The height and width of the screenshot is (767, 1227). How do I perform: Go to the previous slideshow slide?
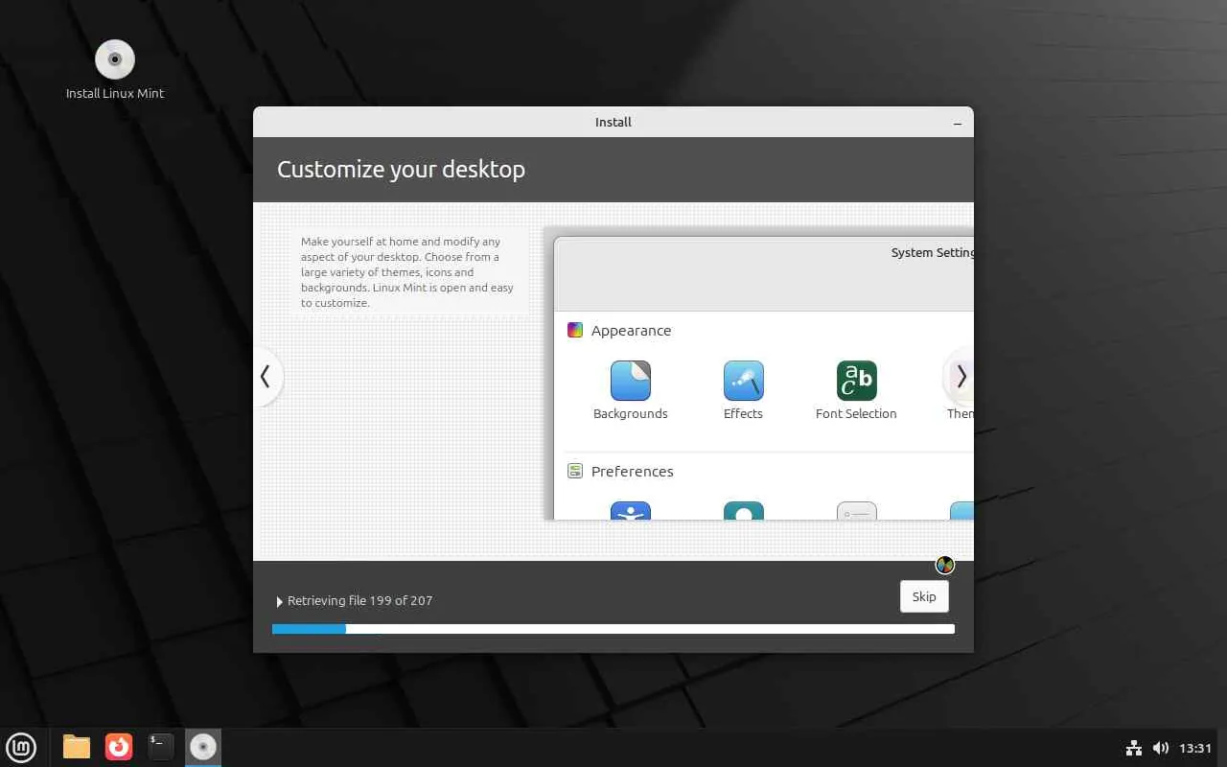(266, 377)
